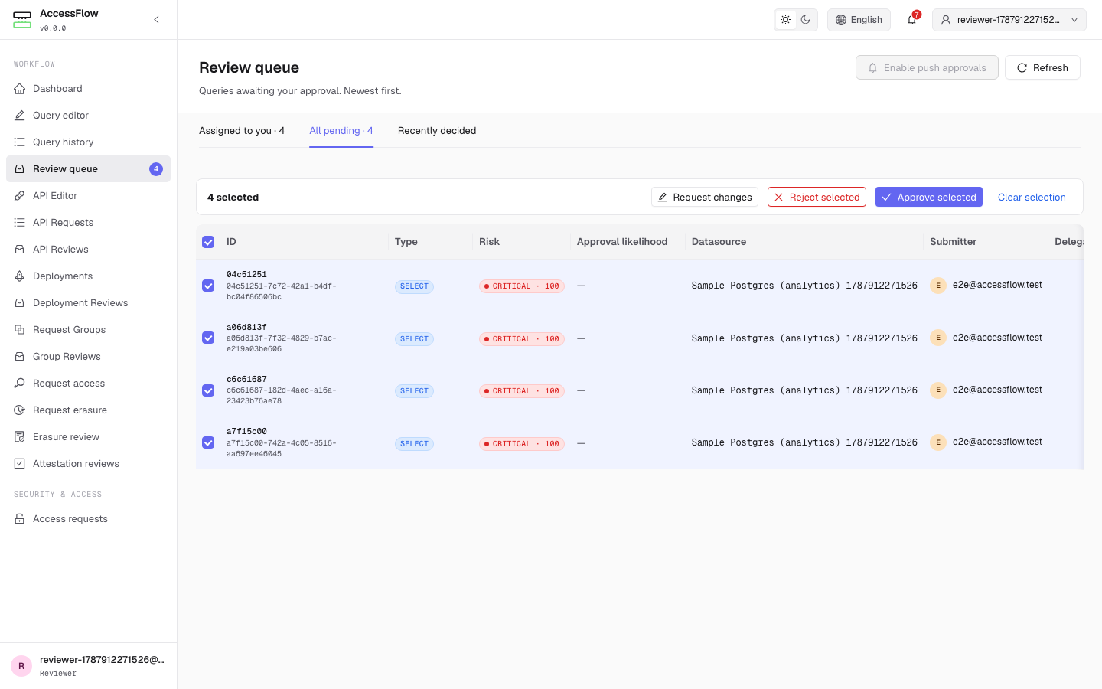Click the reviewer avatar R in sidebar footer
This screenshot has height=689, width=1102.
[x=21, y=666]
